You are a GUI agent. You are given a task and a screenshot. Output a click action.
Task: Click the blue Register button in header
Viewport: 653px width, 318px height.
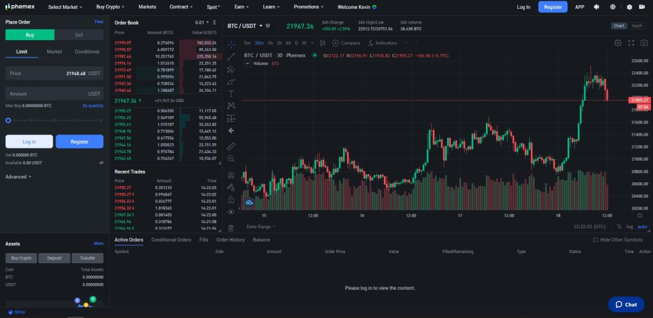553,7
